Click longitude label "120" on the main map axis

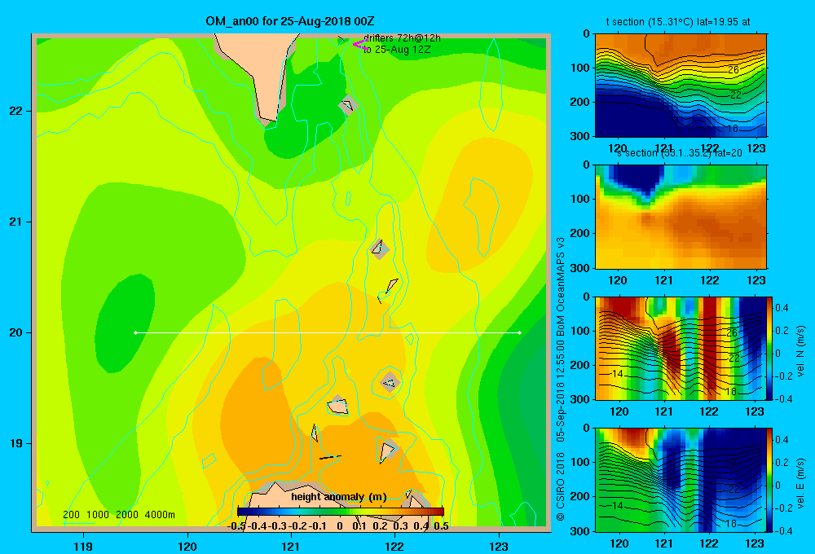[x=187, y=546]
